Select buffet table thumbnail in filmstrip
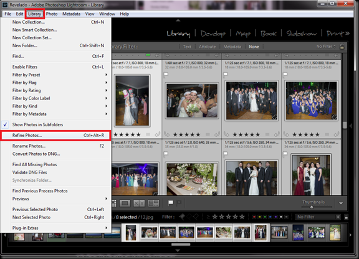Image resolution: width=359 pixels, height=259 pixels. point(224,232)
